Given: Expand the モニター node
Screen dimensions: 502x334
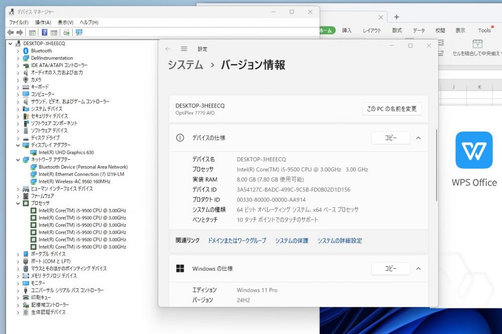Looking at the screenshot, I should coord(18,283).
